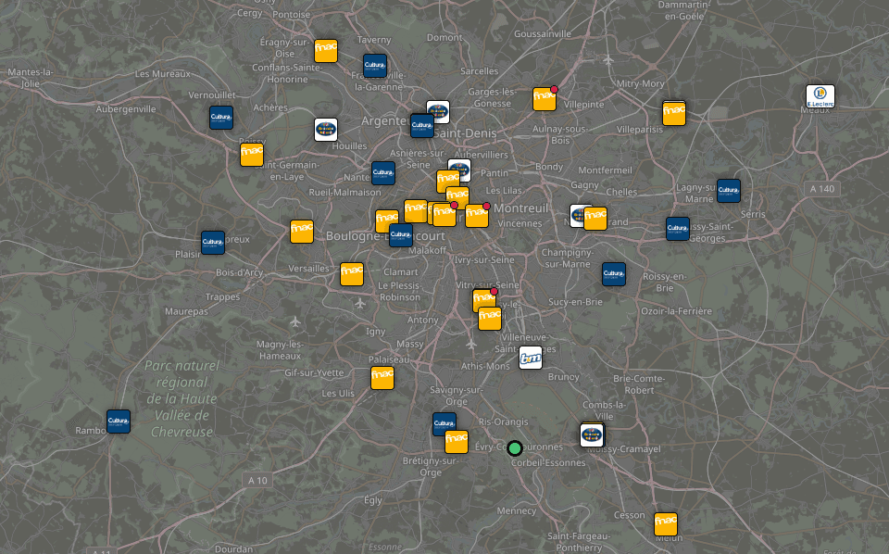
Task: Click the Fnac marker near Villeparisis
Action: point(674,113)
